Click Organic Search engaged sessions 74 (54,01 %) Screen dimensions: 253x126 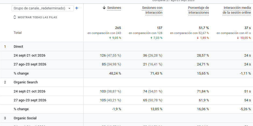point(153,91)
